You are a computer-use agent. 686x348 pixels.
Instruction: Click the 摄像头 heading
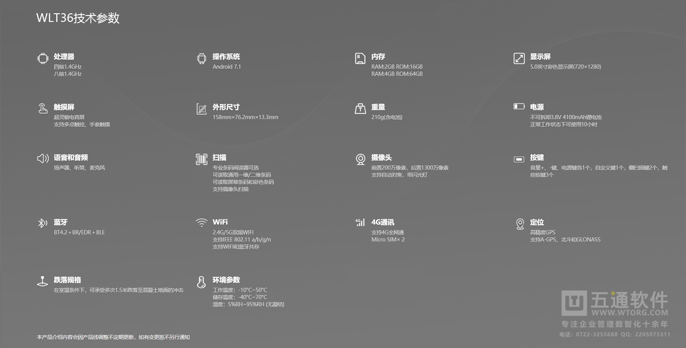pos(382,158)
